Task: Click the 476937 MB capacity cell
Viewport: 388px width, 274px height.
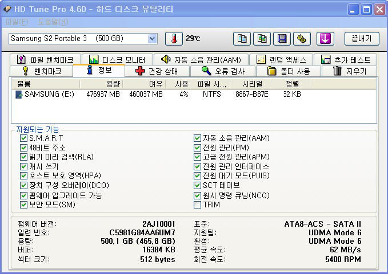Action: 103,95
